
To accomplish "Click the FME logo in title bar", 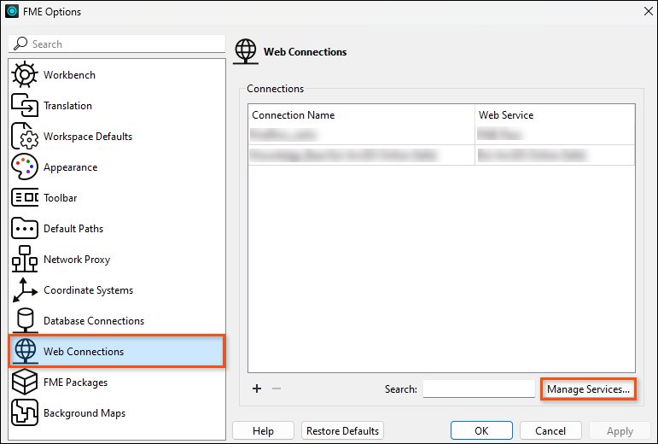I will point(12,11).
